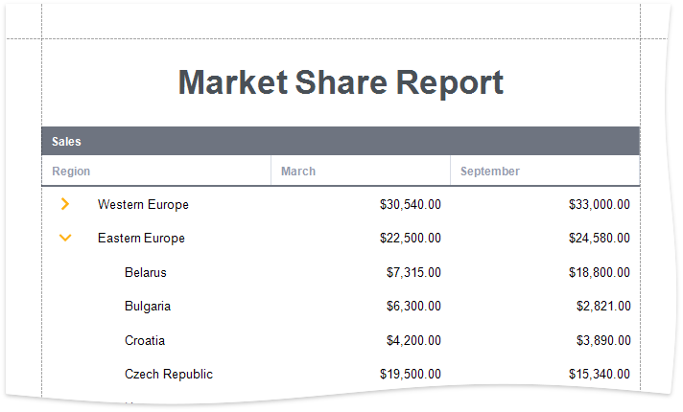Select the Croatia row label
Image resolution: width=683 pixels, height=412 pixels.
pyautogui.click(x=145, y=340)
